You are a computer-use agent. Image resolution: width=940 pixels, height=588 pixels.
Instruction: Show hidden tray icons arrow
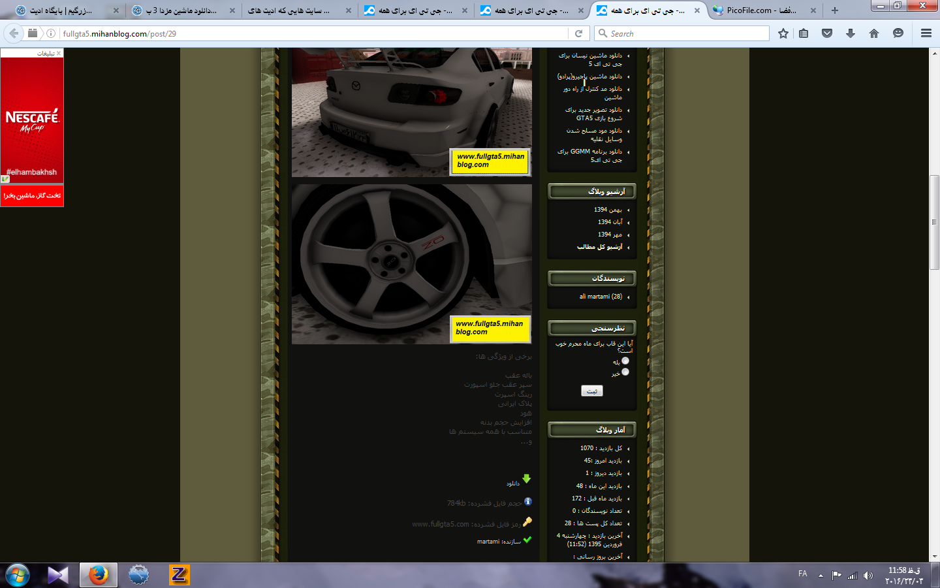click(821, 576)
